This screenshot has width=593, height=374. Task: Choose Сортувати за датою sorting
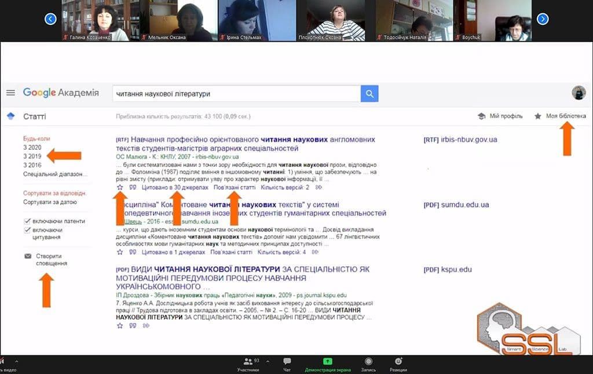tap(50, 202)
